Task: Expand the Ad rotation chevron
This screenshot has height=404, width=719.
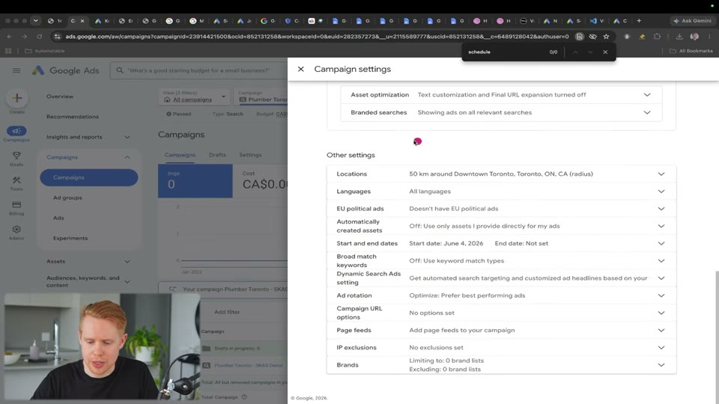Action: click(661, 296)
